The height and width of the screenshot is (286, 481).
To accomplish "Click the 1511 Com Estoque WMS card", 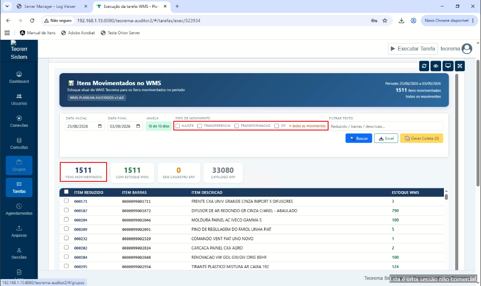I will click(132, 173).
